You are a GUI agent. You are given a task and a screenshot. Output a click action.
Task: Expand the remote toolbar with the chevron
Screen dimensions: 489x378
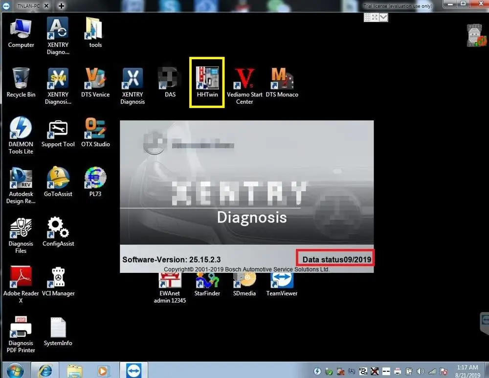pos(383,18)
